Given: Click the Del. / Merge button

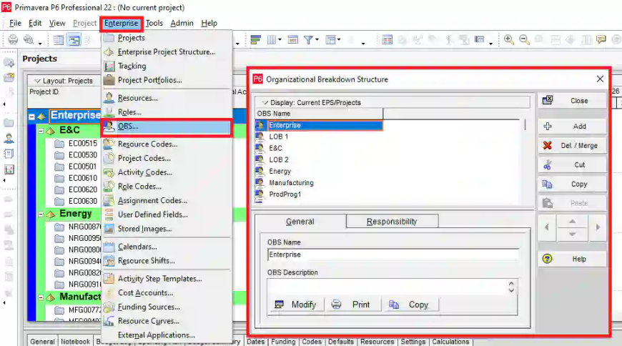Looking at the screenshot, I should coord(572,146).
